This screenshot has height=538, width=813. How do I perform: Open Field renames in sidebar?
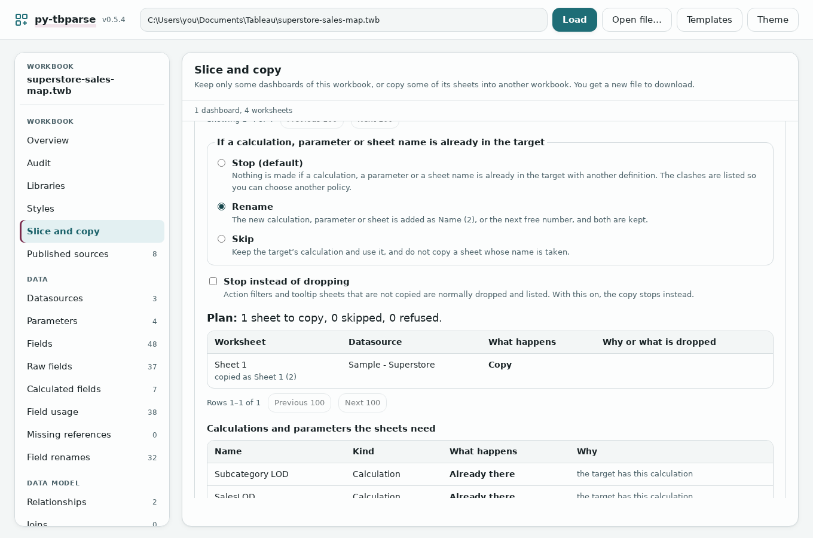[92, 457]
